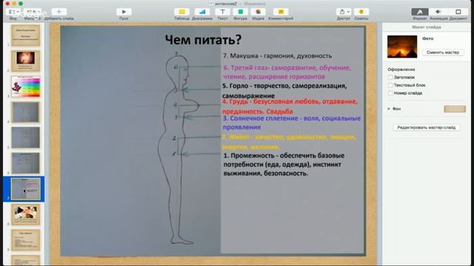Click the 'Макет слайда' panel header
The width and height of the screenshot is (474, 266).
pyautogui.click(x=427, y=27)
